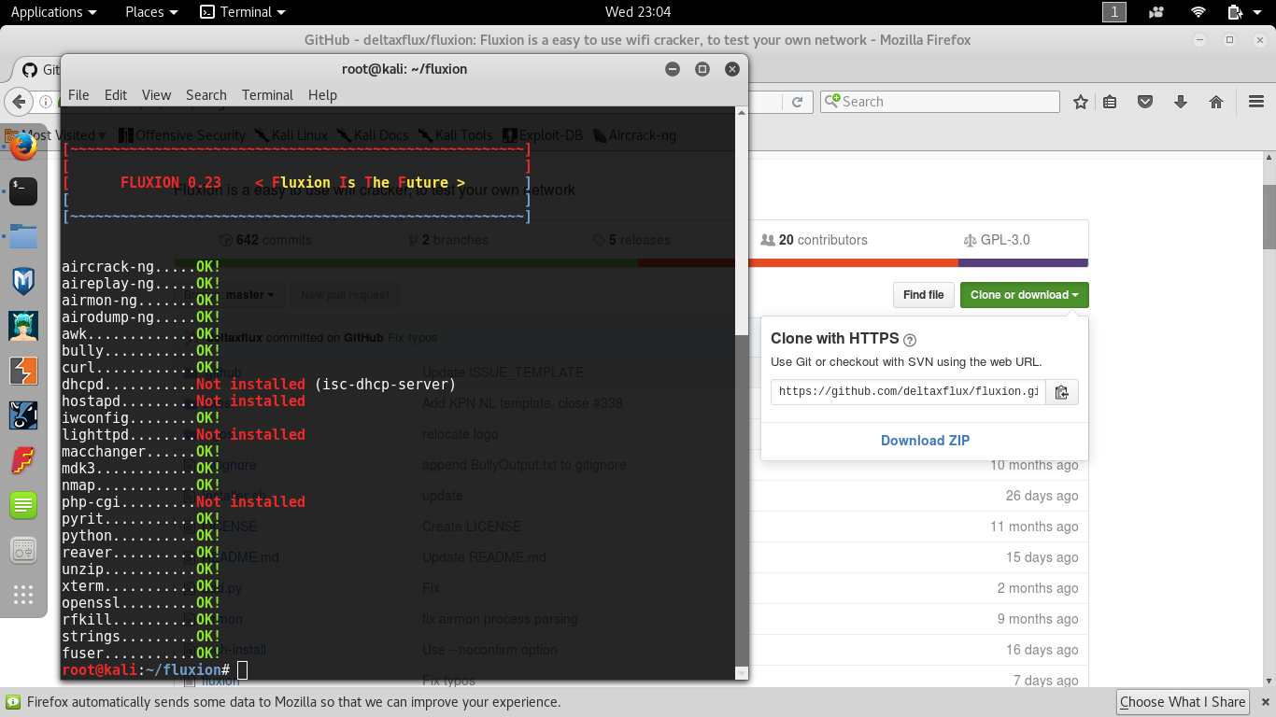Open Kali Linux bookmark
1276x717 pixels.
tap(292, 135)
